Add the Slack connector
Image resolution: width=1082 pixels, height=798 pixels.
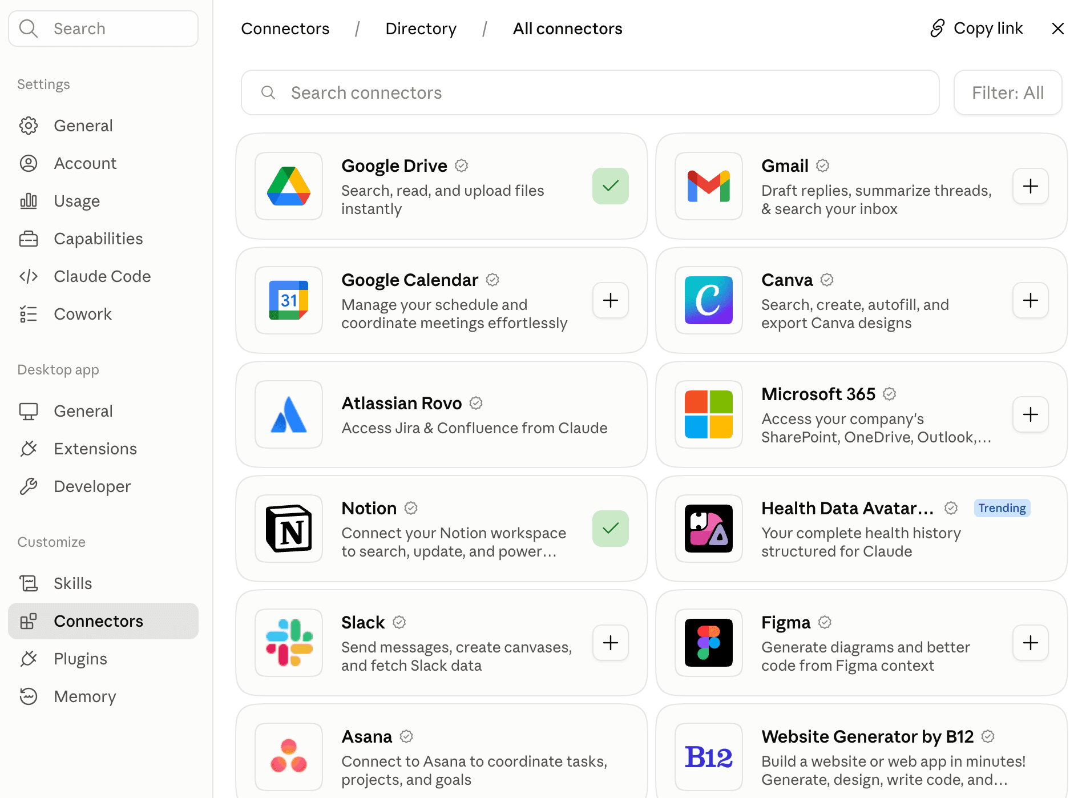click(611, 643)
